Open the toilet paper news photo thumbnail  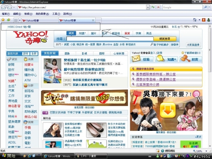[x=52, y=71]
